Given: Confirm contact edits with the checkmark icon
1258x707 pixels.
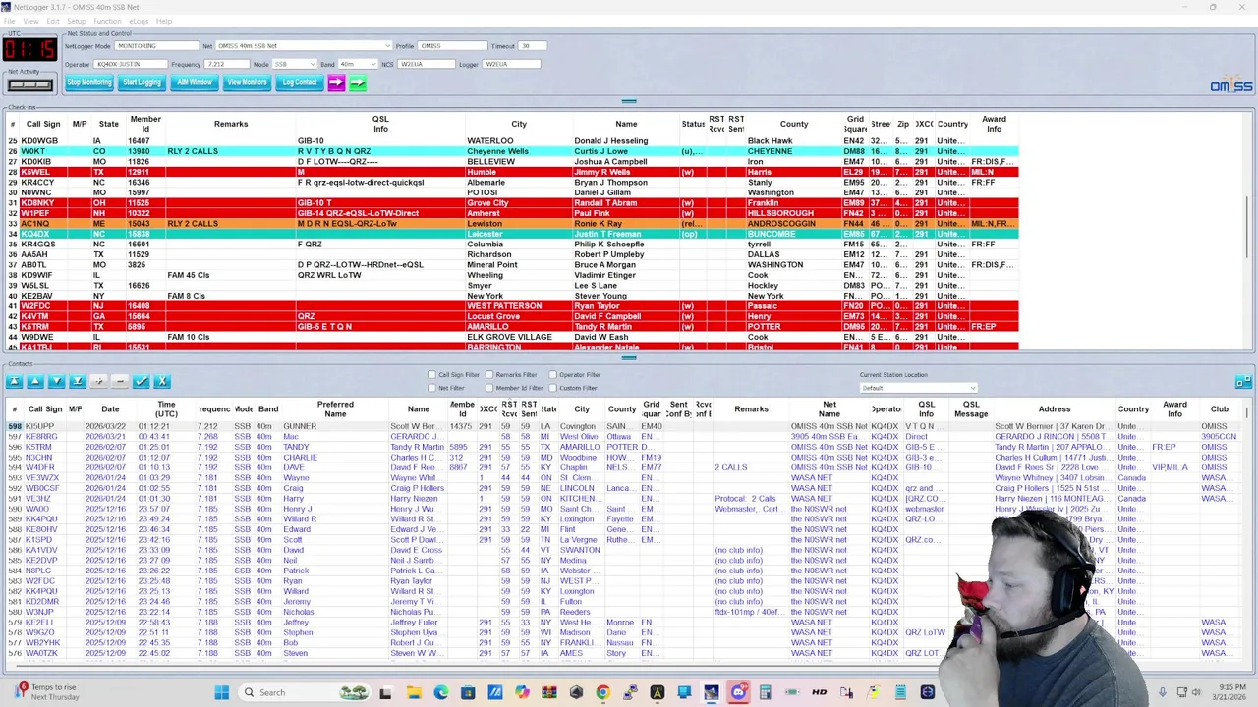Looking at the screenshot, I should coord(142,381).
